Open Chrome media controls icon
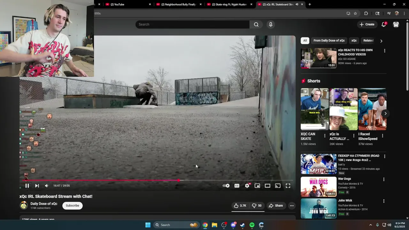 (389, 13)
